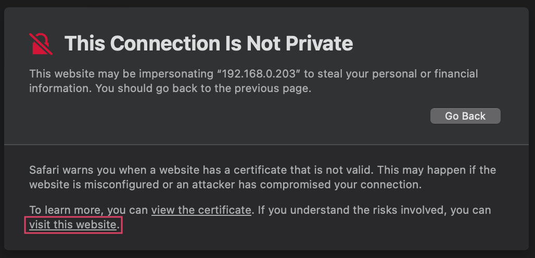Proceed via the visit this website link
Image resolution: width=535 pixels, height=258 pixels.
point(73,225)
